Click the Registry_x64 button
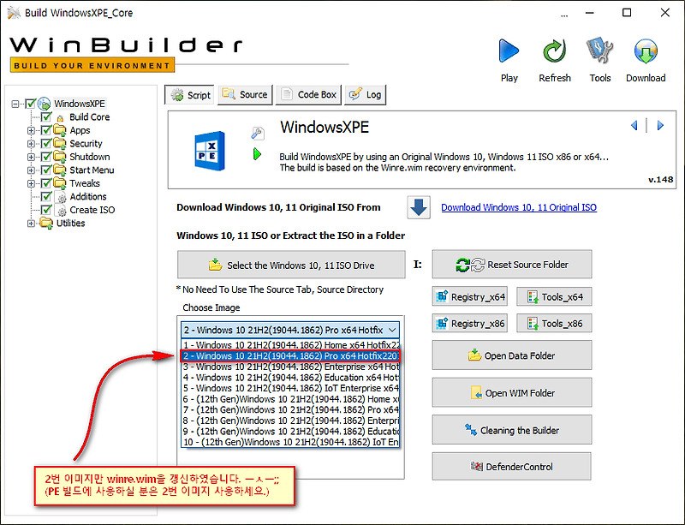 click(x=470, y=297)
